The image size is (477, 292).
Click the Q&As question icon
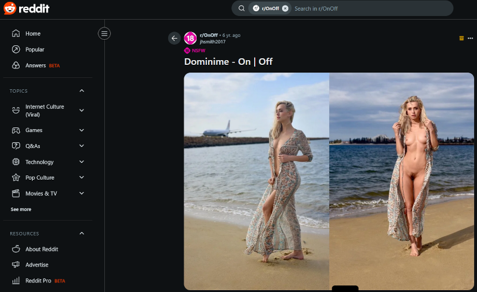pyautogui.click(x=16, y=146)
